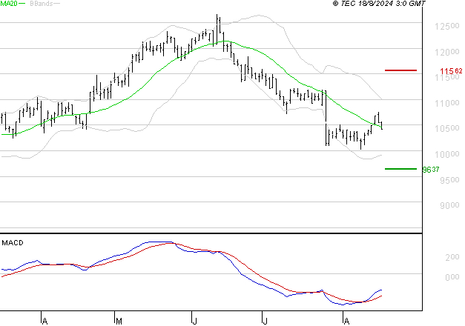Click the red resistance level line

[x=400, y=70]
